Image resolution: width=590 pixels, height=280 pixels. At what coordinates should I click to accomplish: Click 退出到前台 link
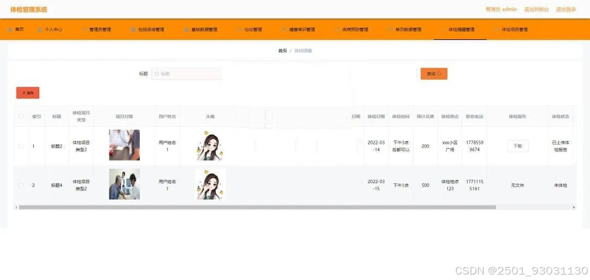click(536, 9)
